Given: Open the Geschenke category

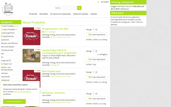Looking at the screenshot, I should pos(11,77).
